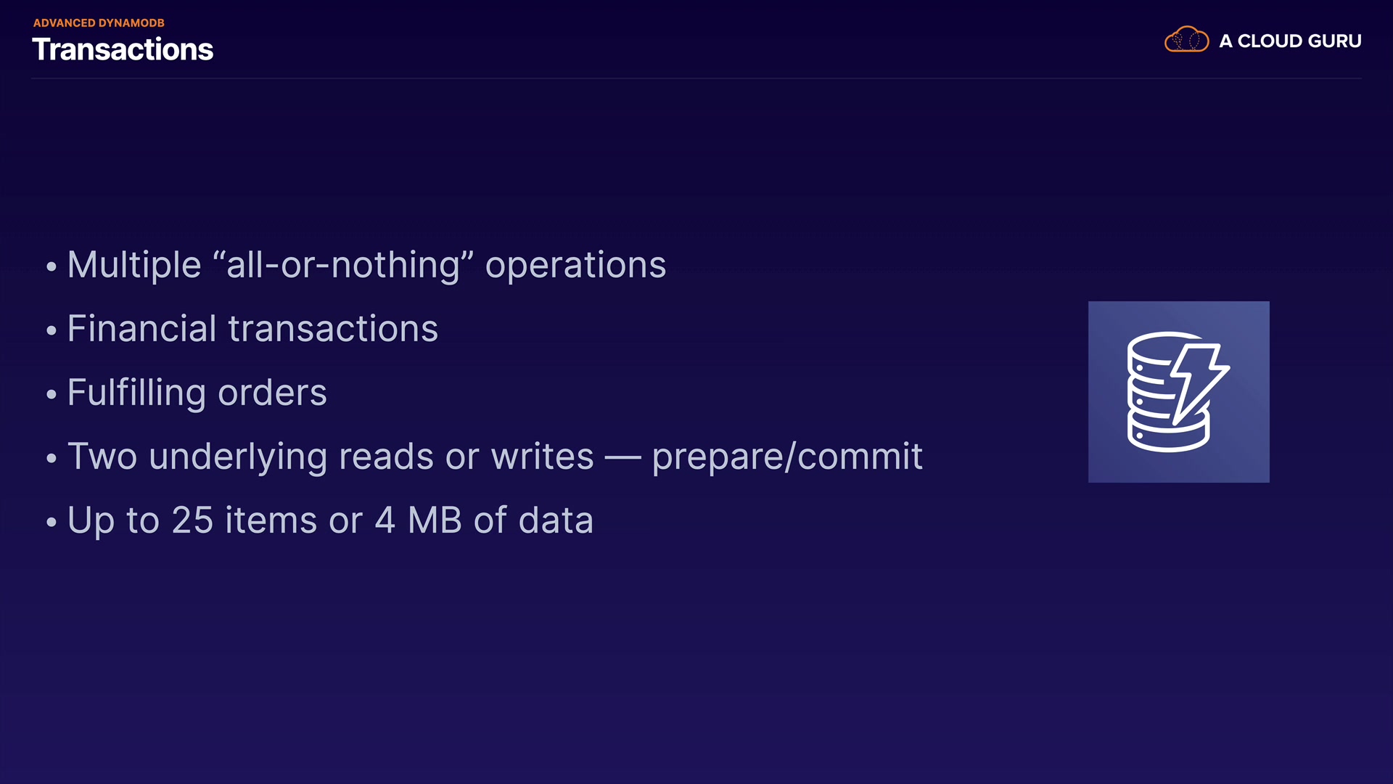Click the A Cloud Guru cloud logo

tap(1186, 40)
